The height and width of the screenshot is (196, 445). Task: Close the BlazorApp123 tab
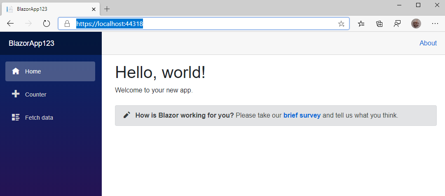tap(94, 9)
